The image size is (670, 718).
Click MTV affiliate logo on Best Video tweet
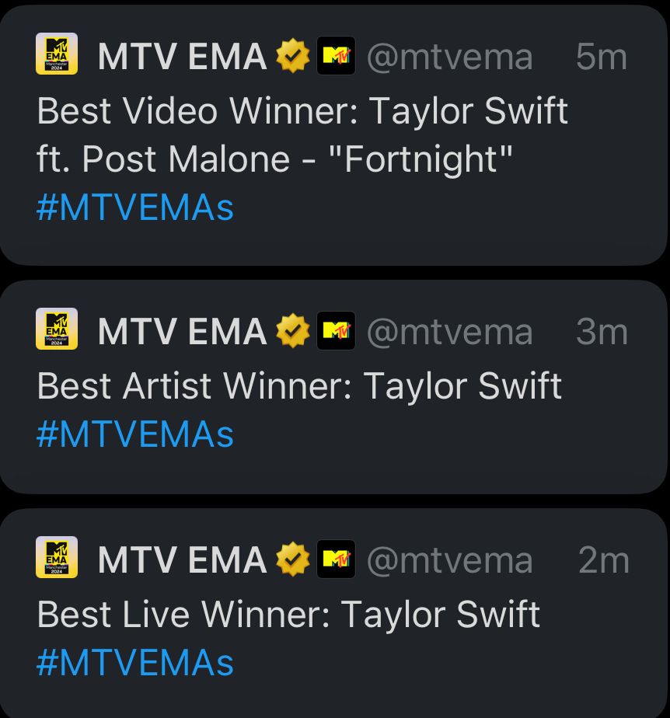[x=336, y=55]
